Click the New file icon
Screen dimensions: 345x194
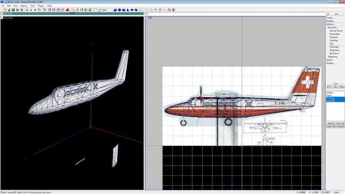(4, 9)
